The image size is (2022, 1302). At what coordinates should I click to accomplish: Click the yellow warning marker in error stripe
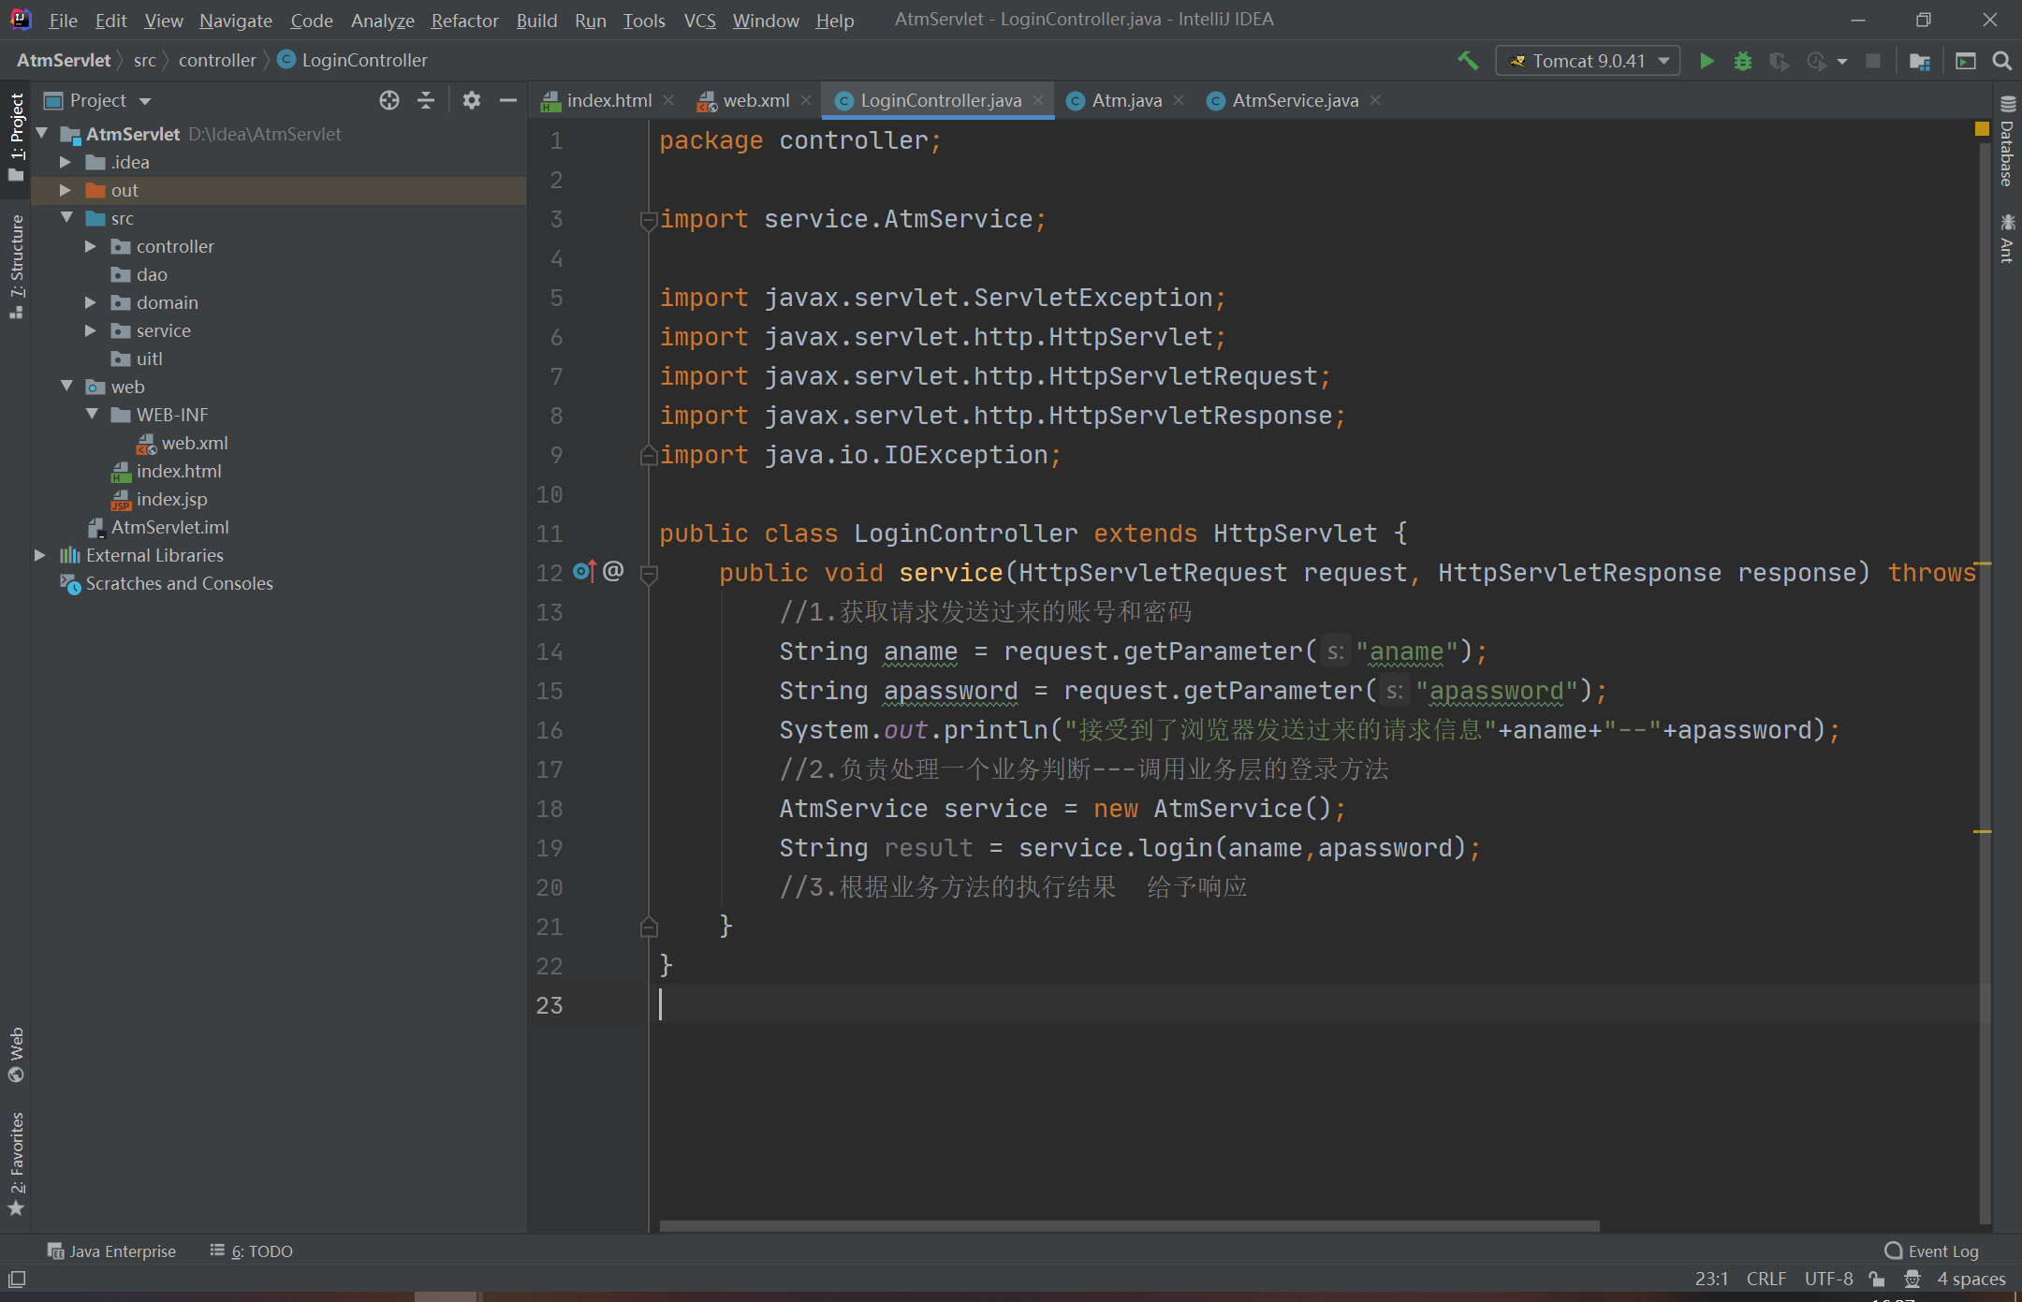(x=1982, y=129)
